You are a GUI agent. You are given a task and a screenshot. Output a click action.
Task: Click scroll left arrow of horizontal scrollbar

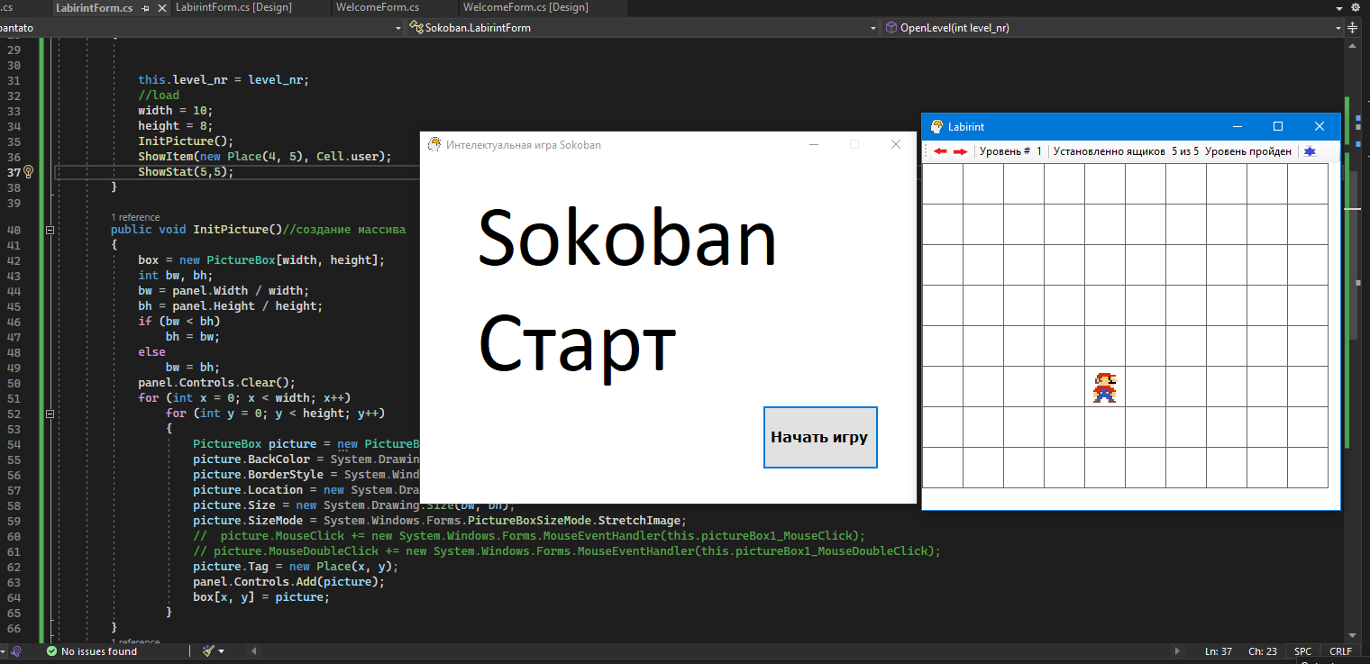click(254, 650)
